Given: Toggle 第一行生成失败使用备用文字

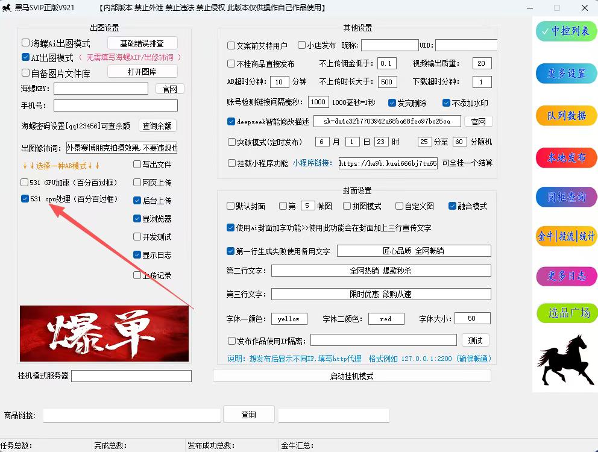Looking at the screenshot, I should coord(230,251).
